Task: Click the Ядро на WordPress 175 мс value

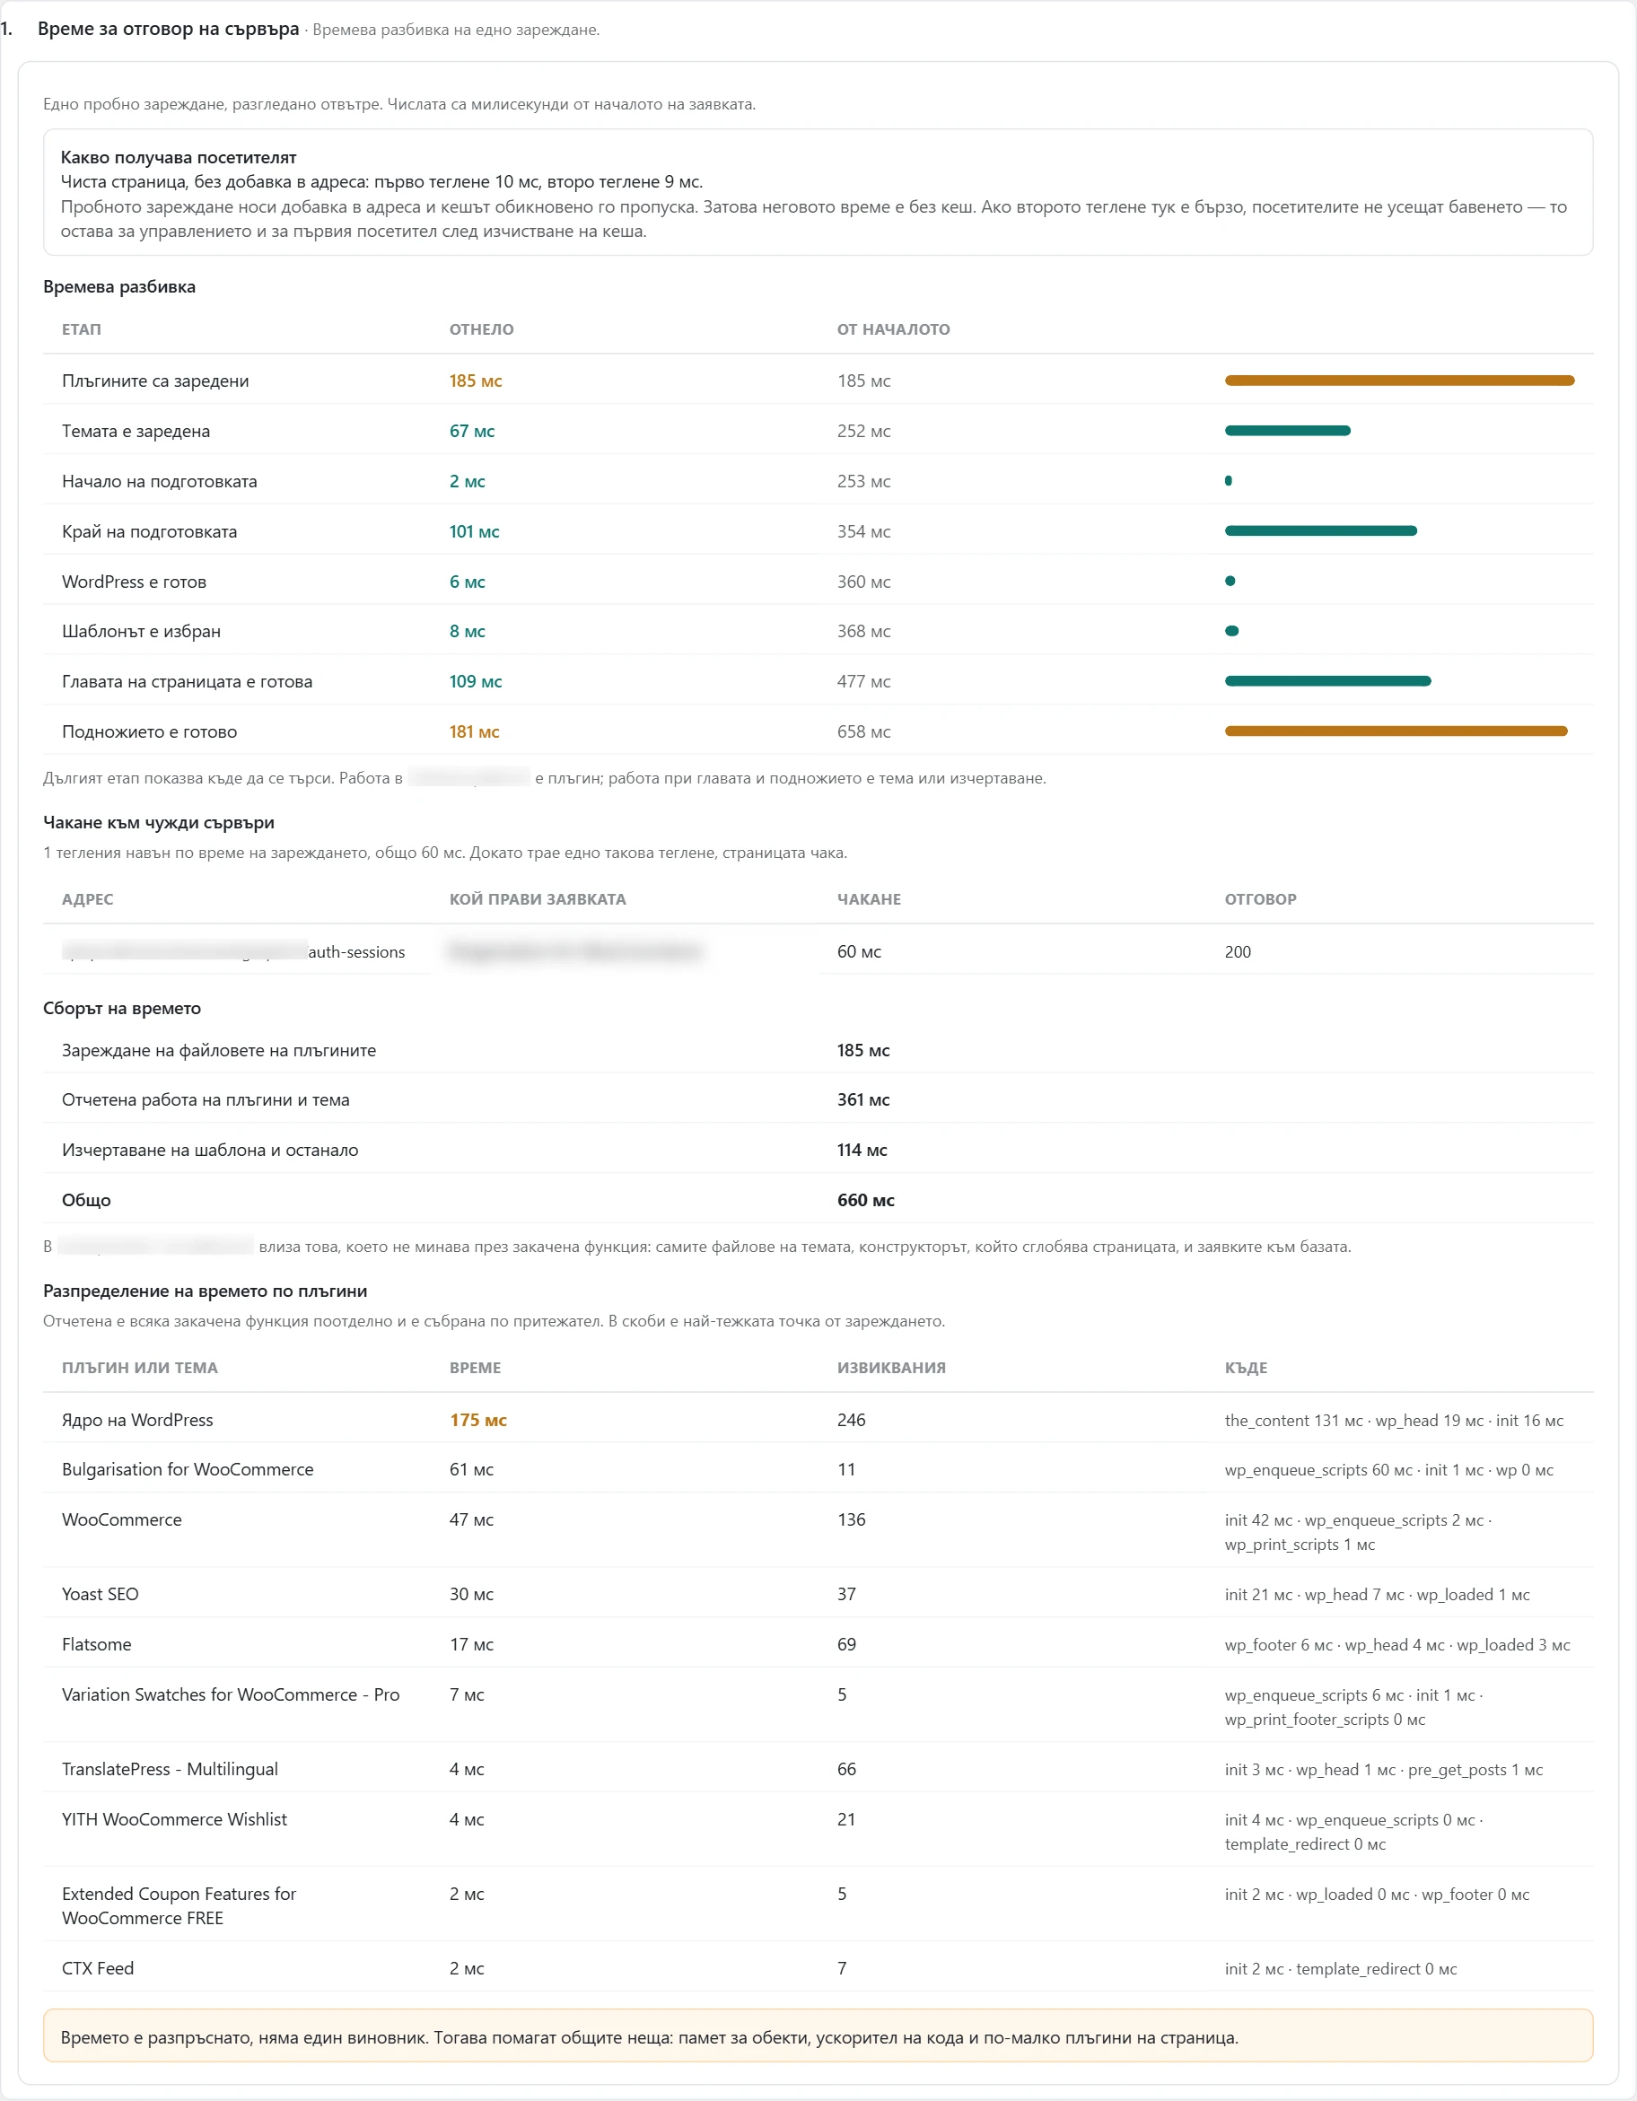Action: tap(478, 1420)
